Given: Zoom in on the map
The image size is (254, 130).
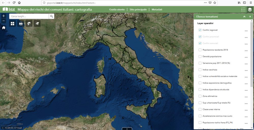Looking at the screenshot, I should [4, 16].
